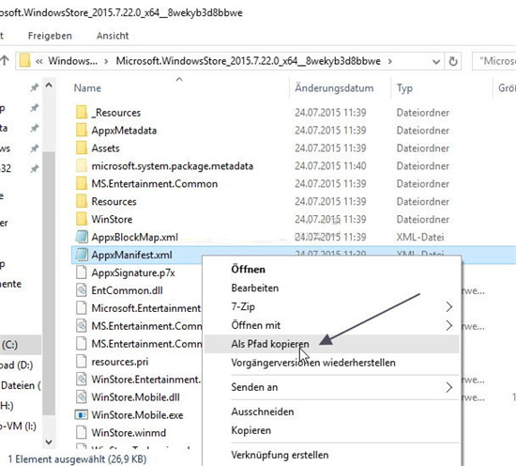
Task: Click the AppxSignature.p7x file icon
Action: point(82,272)
